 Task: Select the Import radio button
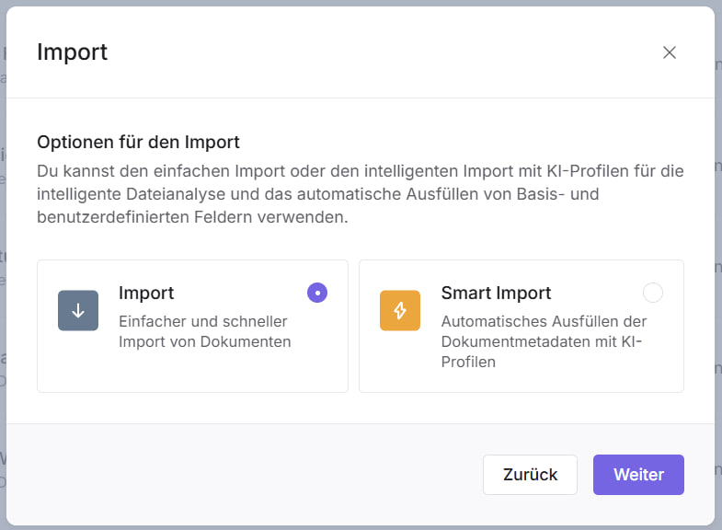coord(316,293)
